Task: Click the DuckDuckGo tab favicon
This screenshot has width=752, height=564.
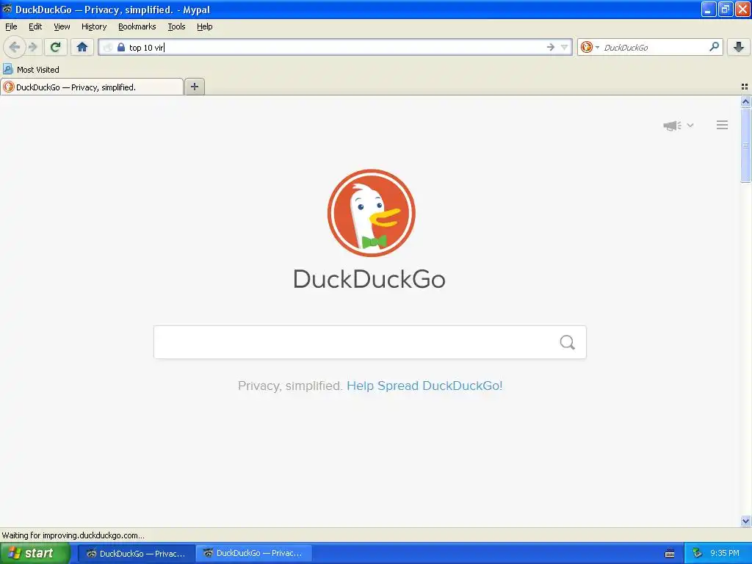Action: click(9, 87)
